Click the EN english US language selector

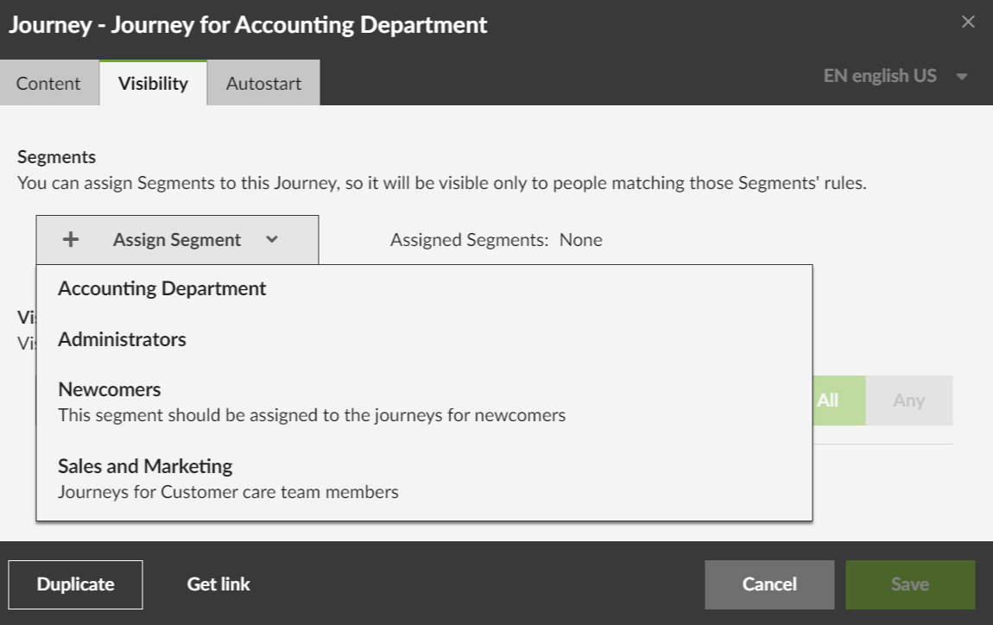click(x=879, y=76)
